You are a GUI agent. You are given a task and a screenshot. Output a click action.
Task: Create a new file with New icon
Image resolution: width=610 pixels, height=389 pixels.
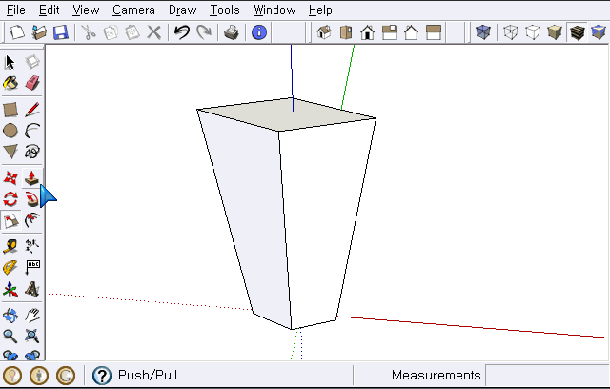coord(17,32)
